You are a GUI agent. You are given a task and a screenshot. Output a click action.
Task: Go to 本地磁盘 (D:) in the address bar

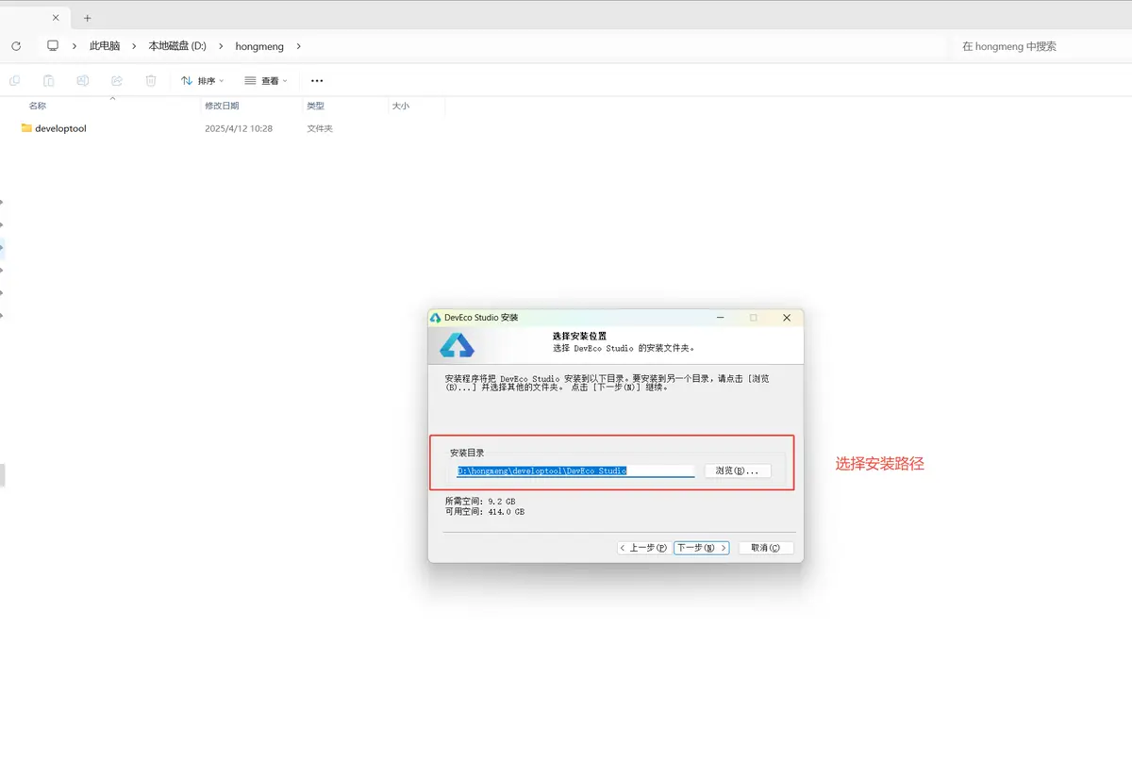pos(177,46)
